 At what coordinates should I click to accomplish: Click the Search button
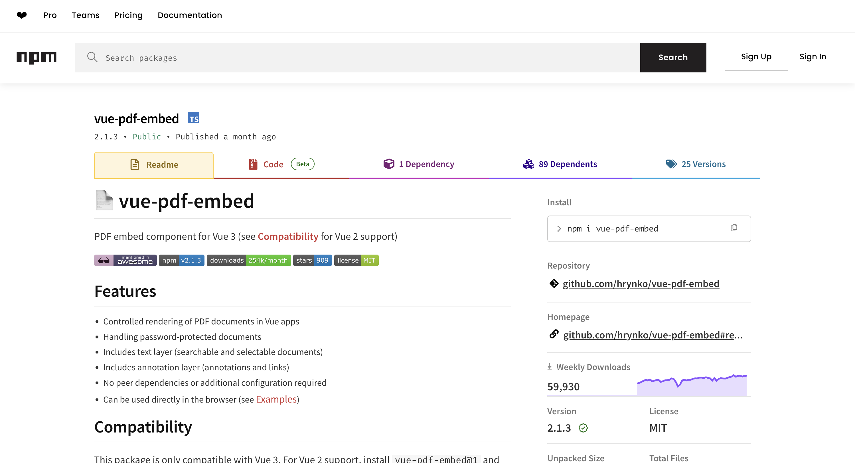(673, 57)
